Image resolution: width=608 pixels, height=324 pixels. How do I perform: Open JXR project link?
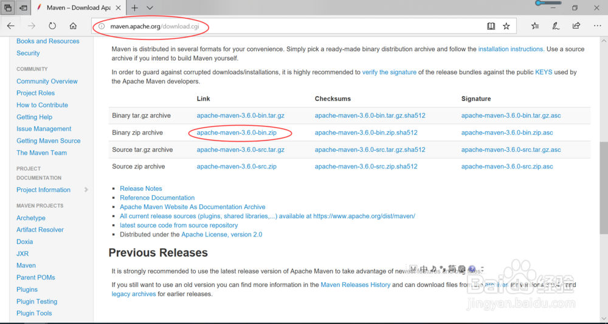point(22,253)
